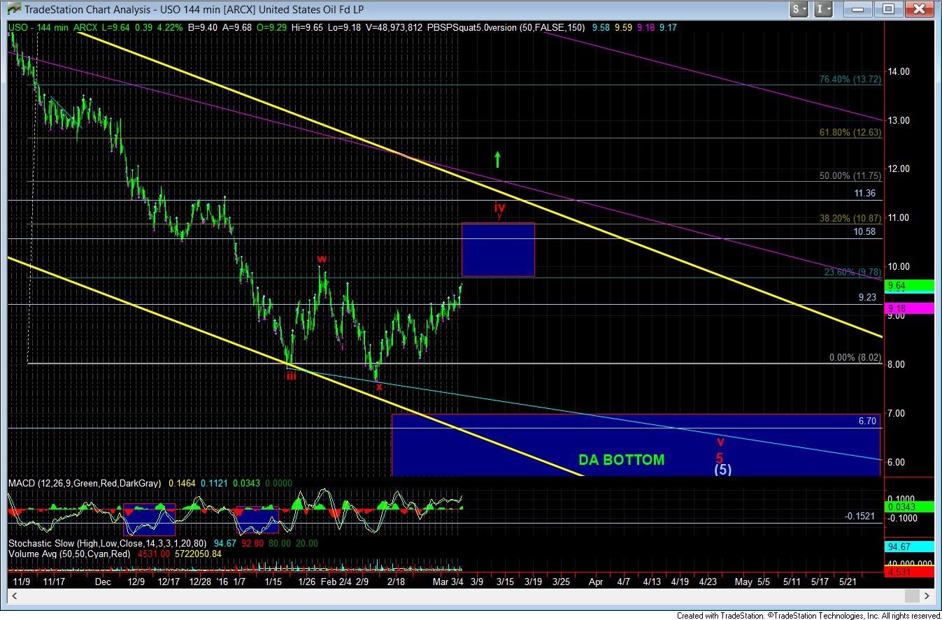Select the red 'iv' wave label

point(499,208)
